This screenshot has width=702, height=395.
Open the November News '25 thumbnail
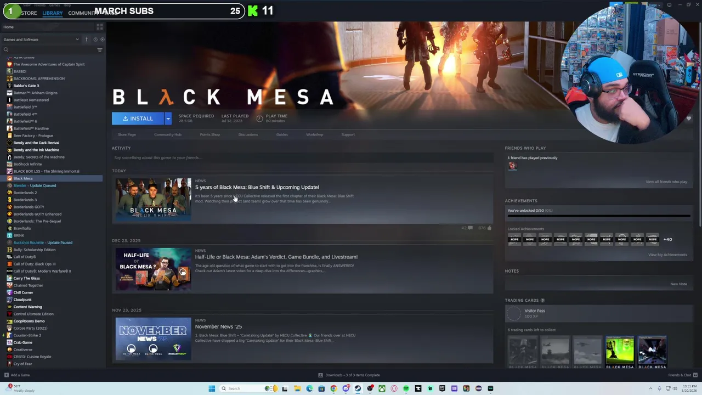tap(154, 338)
